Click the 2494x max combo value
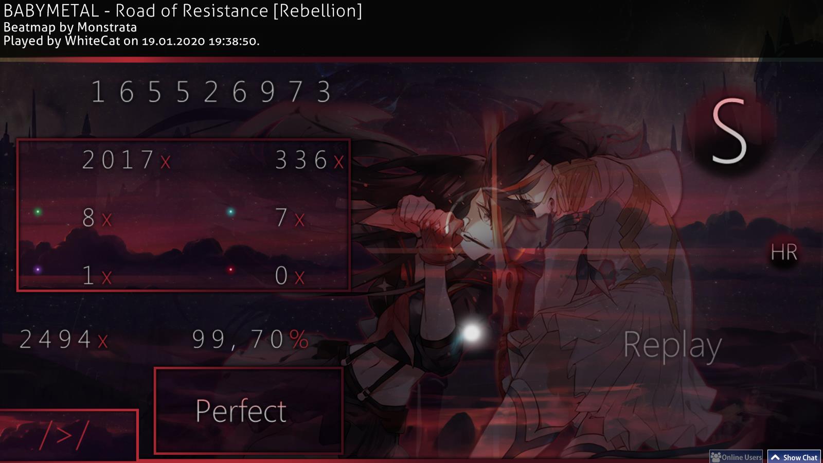This screenshot has width=823, height=463. 64,340
